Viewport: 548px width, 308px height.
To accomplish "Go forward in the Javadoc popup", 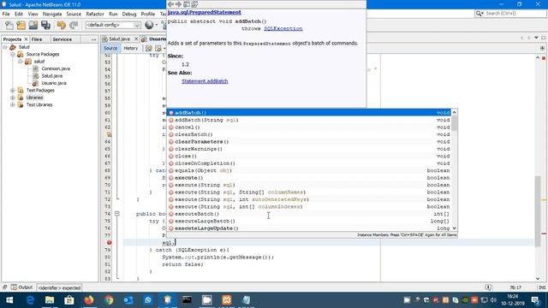I will pos(179,4).
